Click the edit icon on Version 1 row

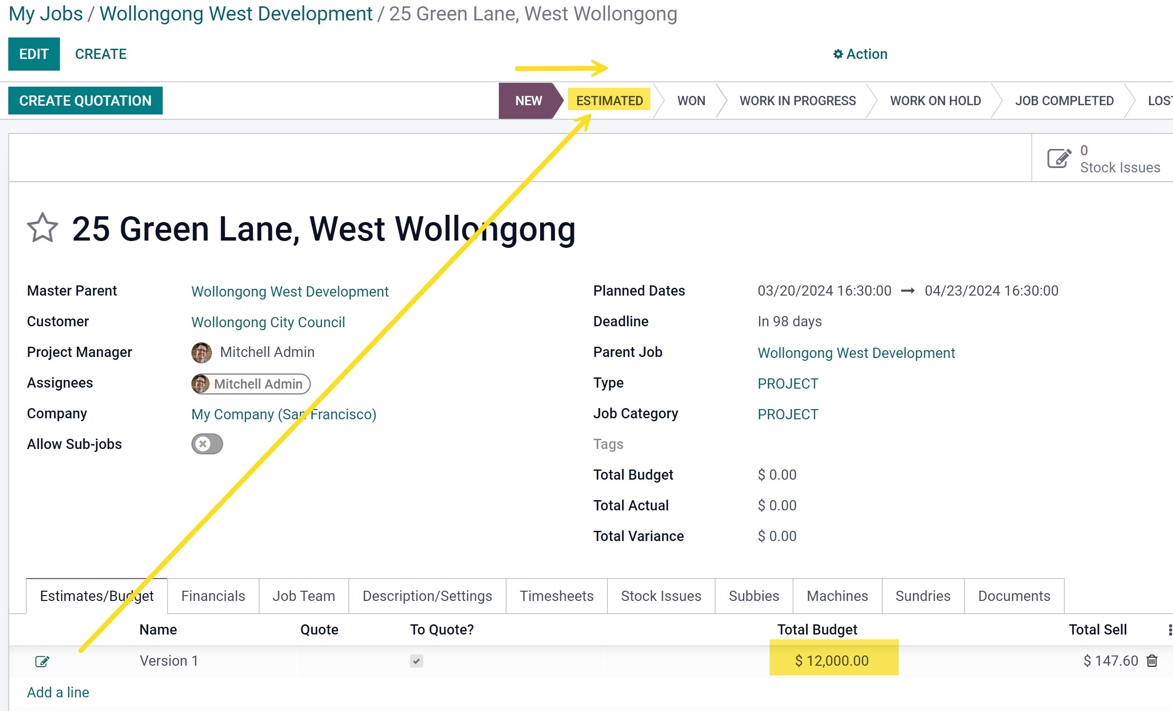point(42,661)
